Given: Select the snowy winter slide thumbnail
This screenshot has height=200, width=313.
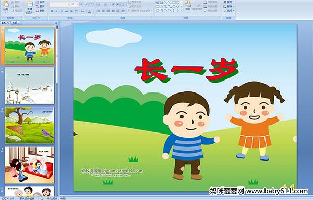Looking at the screenshot, I should pyautogui.click(x=30, y=86).
